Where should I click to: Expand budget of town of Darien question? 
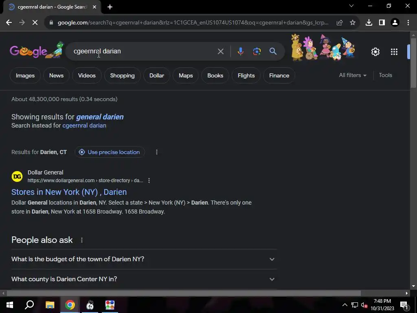coord(144,259)
